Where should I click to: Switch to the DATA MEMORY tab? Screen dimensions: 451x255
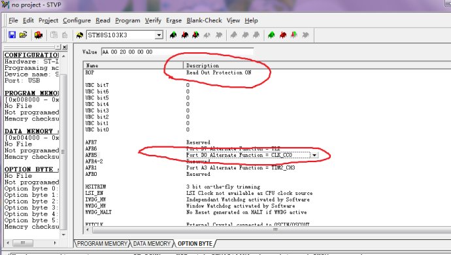pyautogui.click(x=152, y=244)
